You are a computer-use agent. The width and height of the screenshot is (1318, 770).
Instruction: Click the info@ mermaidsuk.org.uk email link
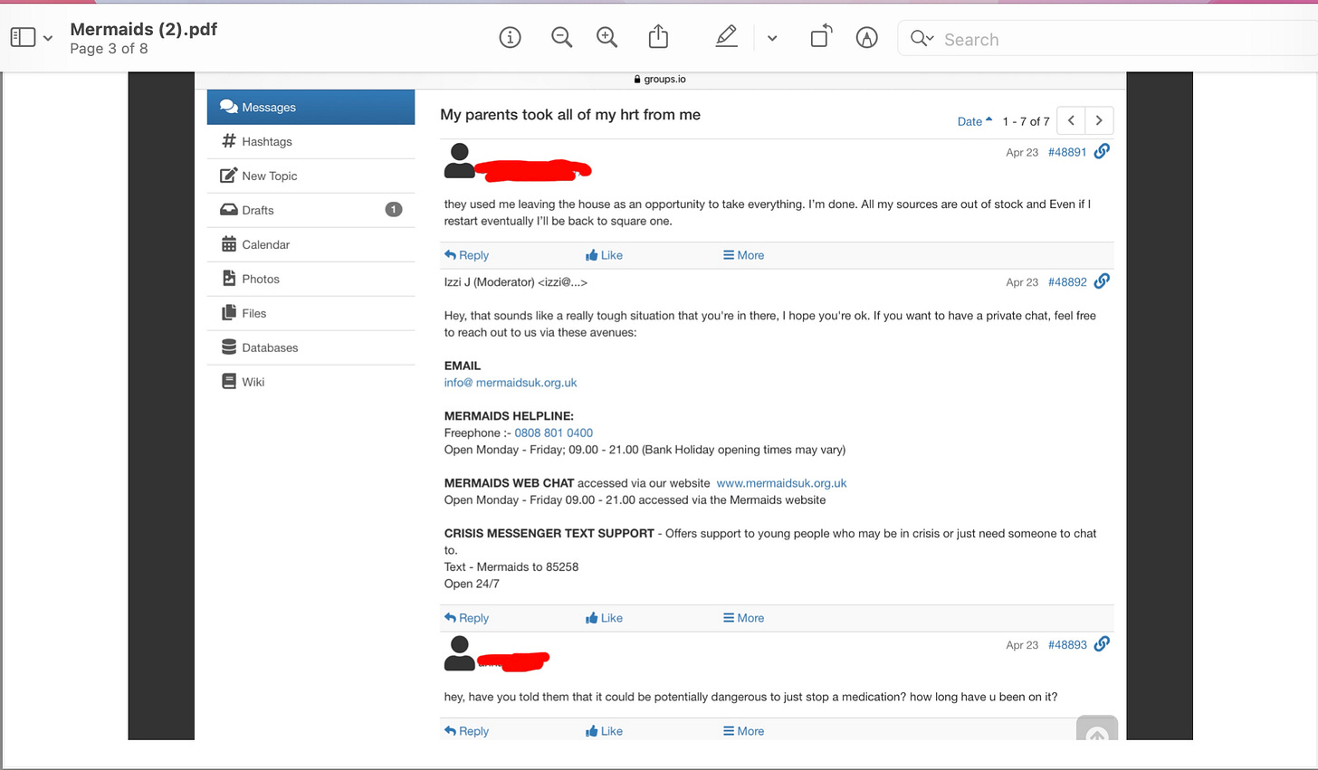pos(511,383)
